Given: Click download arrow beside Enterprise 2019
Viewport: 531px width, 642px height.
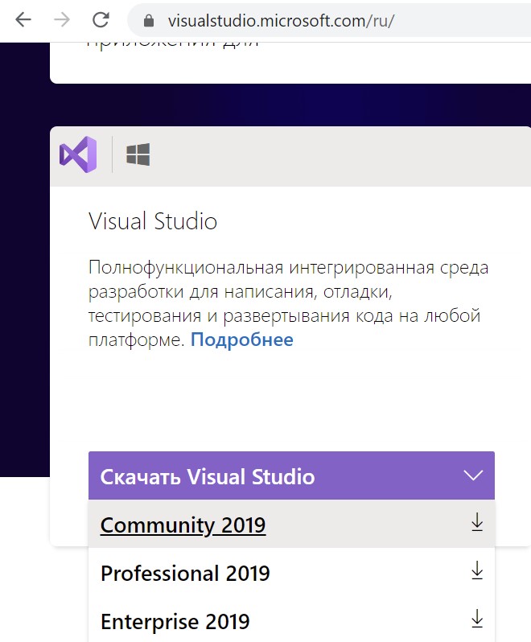Looking at the screenshot, I should click(477, 618).
